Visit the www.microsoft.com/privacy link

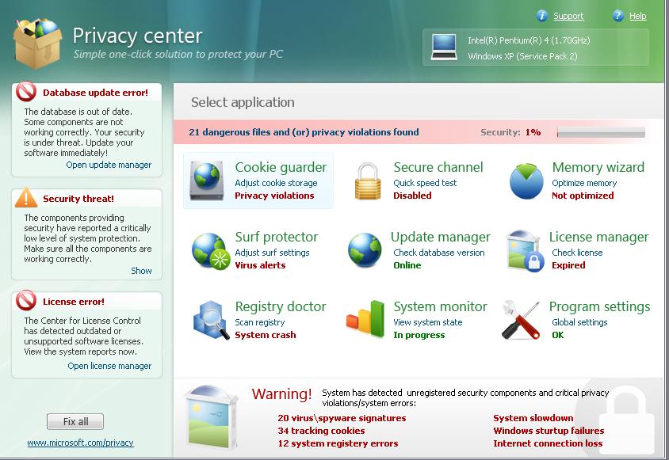(x=80, y=443)
